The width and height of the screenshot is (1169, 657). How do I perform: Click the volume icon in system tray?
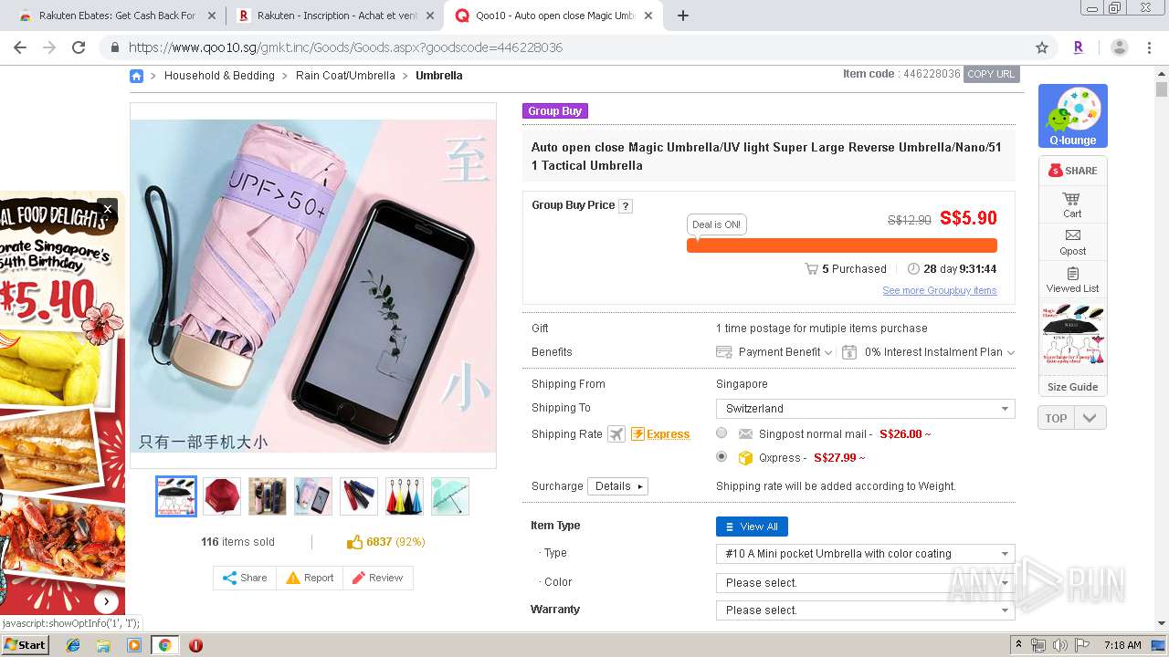[1059, 645]
